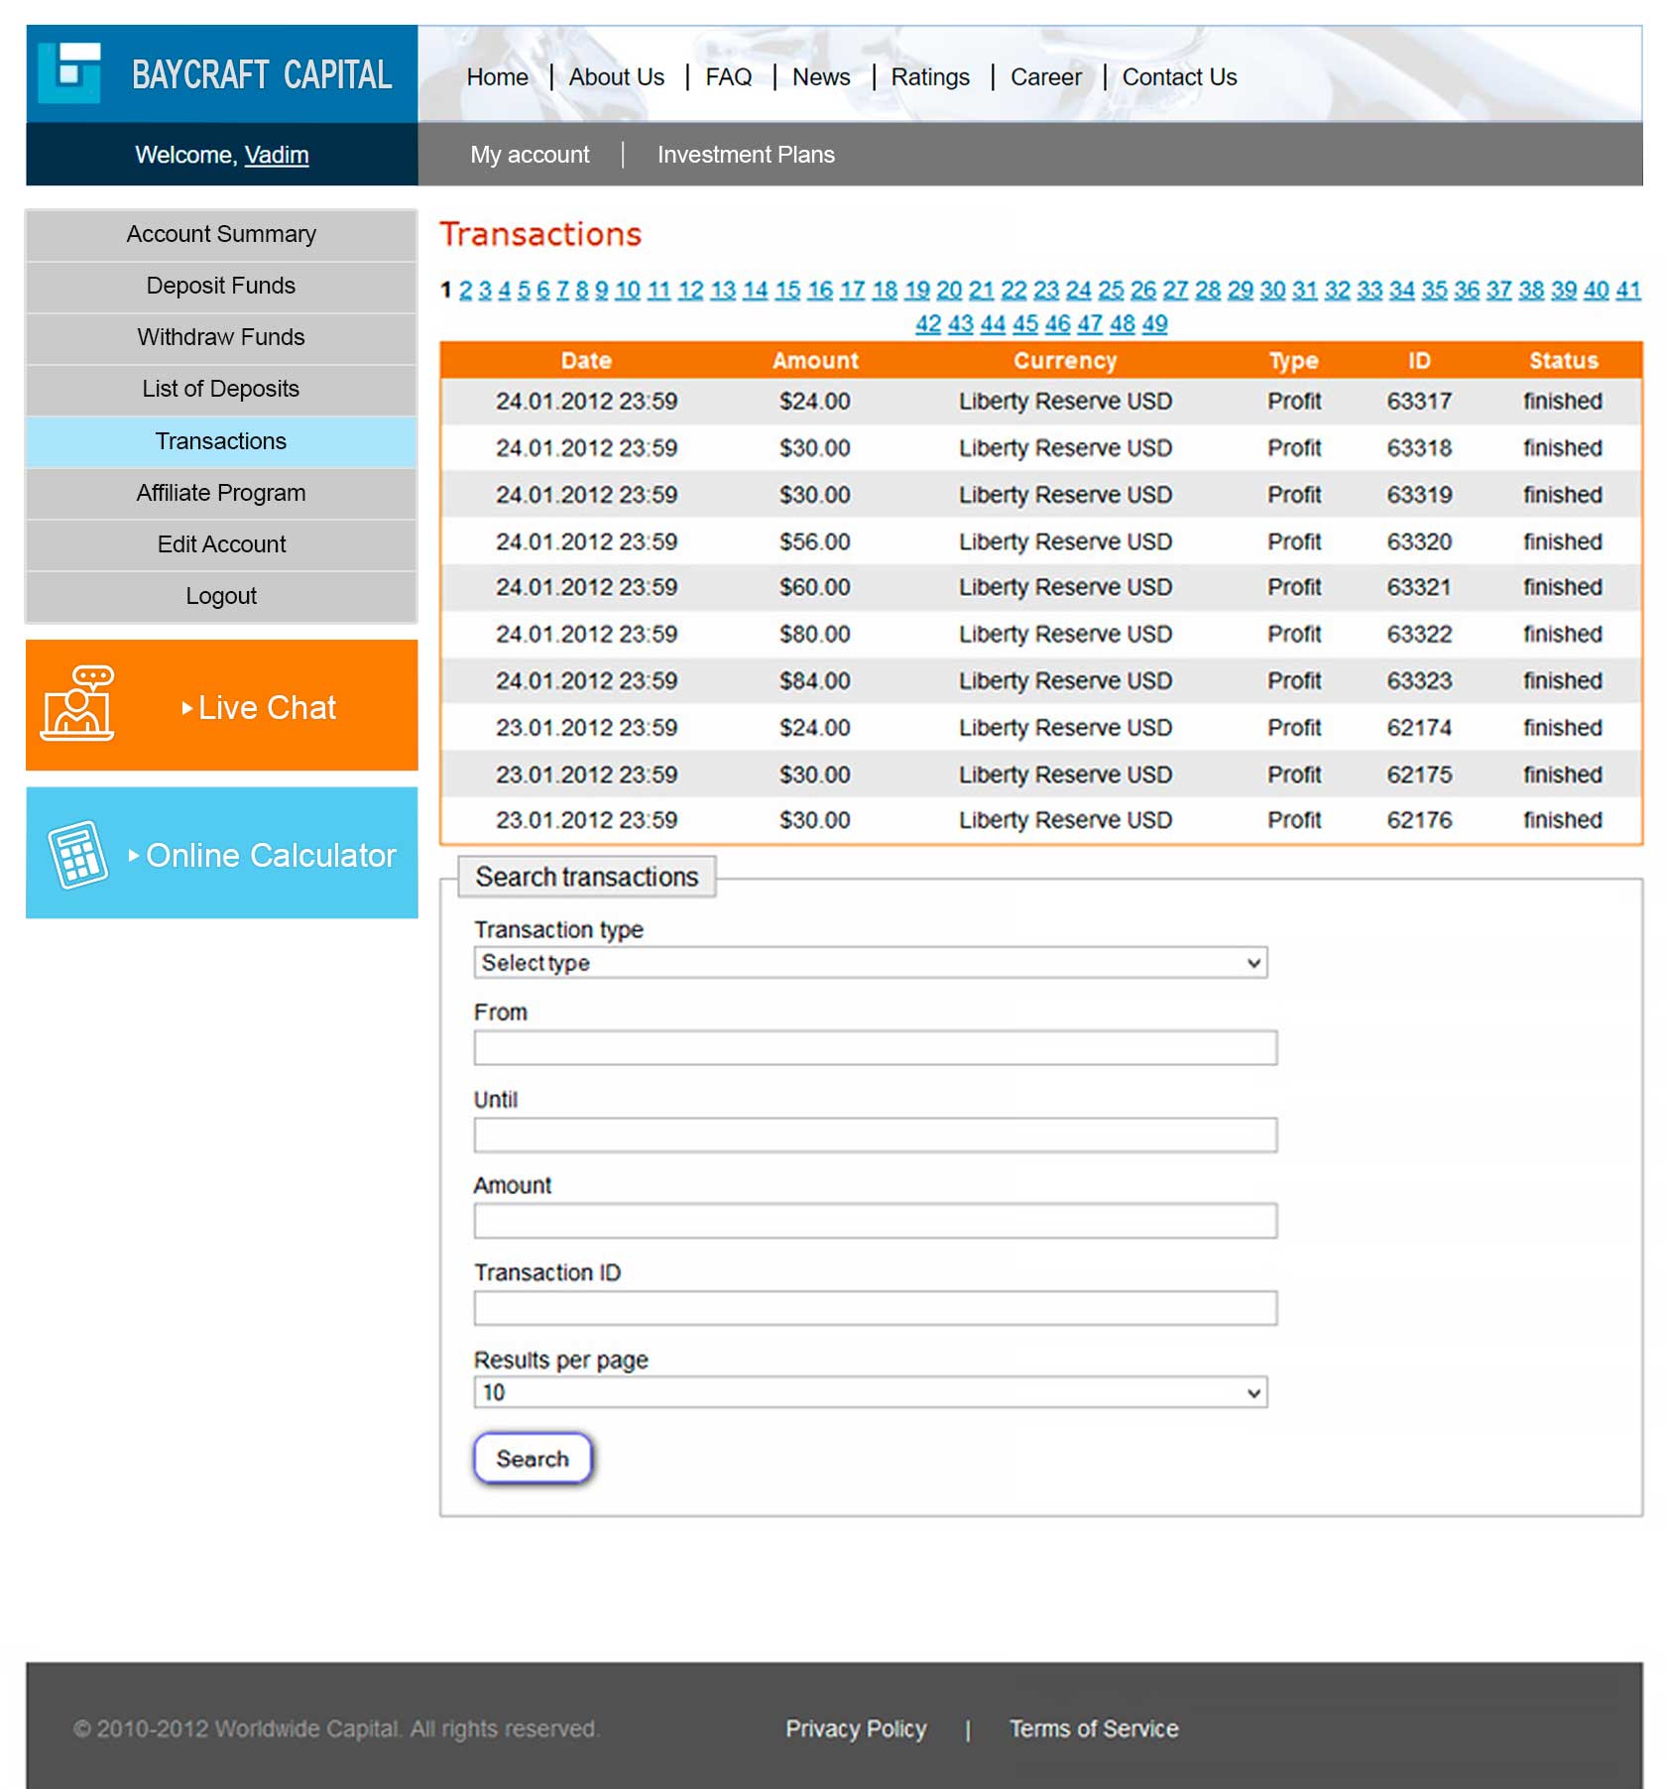Click into the From date field
The width and height of the screenshot is (1666, 1789).
(875, 1048)
